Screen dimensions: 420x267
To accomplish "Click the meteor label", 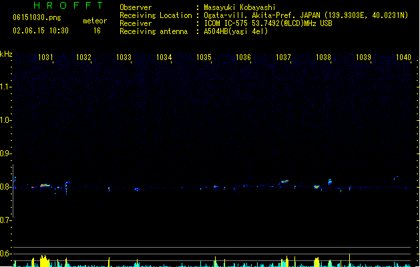I will click(x=95, y=21).
